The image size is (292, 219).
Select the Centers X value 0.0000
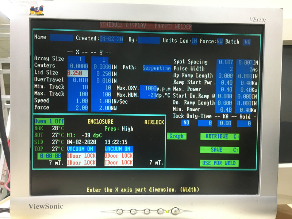coord(78,66)
